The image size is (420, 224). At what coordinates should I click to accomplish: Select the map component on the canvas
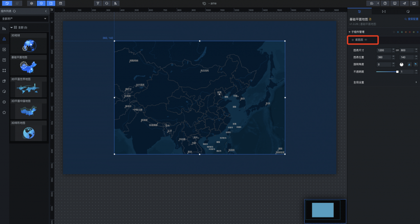tap(200, 97)
